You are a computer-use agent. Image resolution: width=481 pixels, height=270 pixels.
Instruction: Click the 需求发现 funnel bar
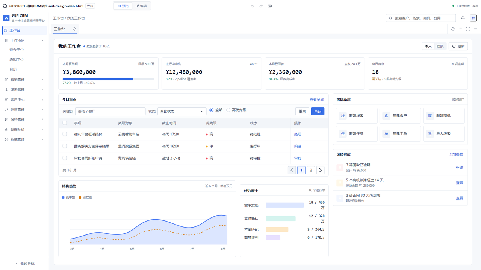click(x=284, y=205)
